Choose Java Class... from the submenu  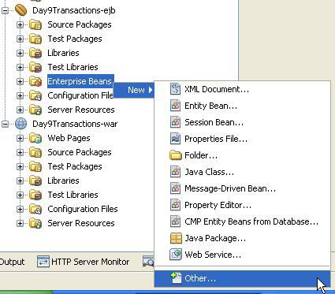242,172
